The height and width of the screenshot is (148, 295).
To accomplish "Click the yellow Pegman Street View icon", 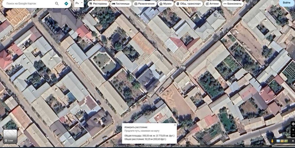I will (272, 141).
